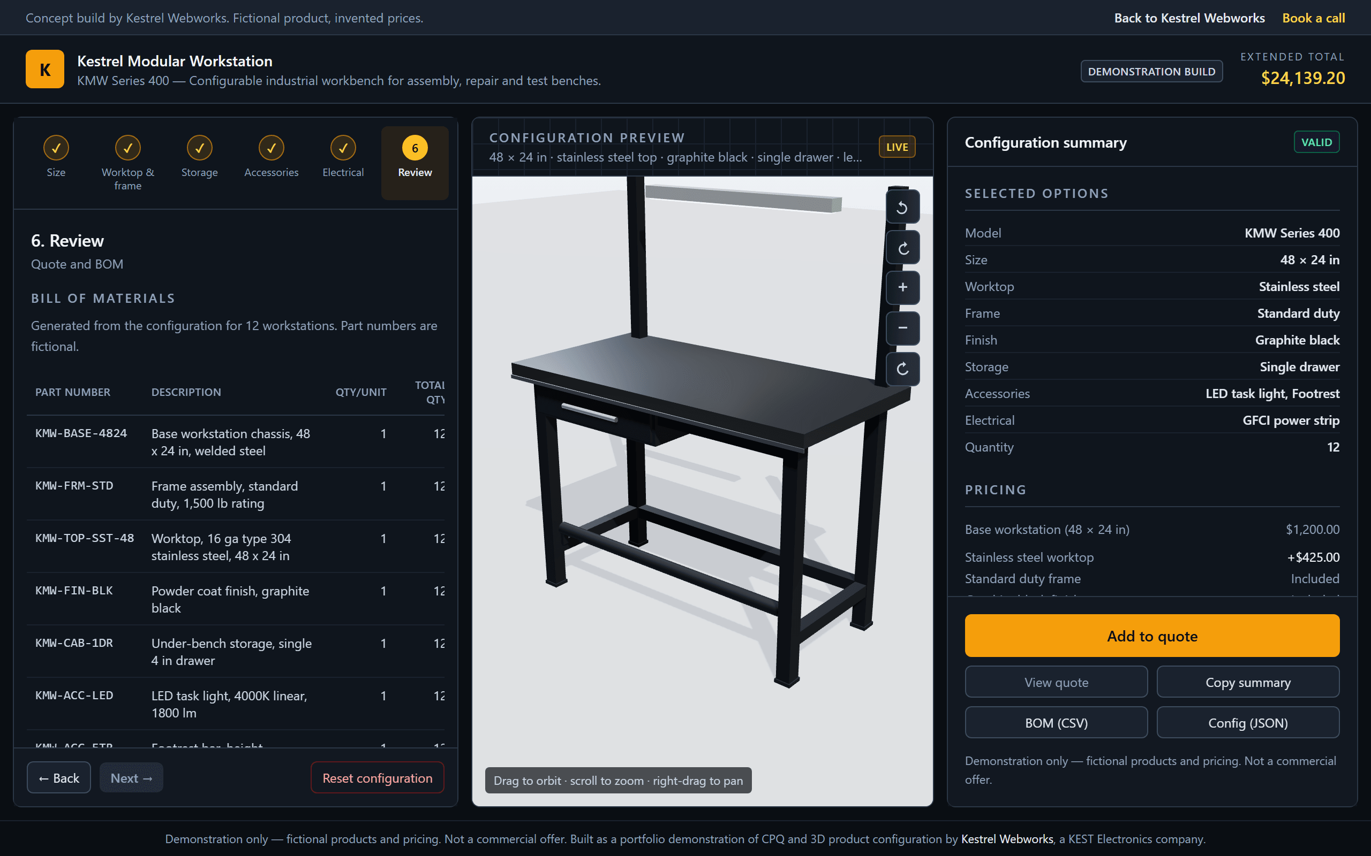
Task: Click the '48 × 24 in' size value
Action: tap(1309, 260)
